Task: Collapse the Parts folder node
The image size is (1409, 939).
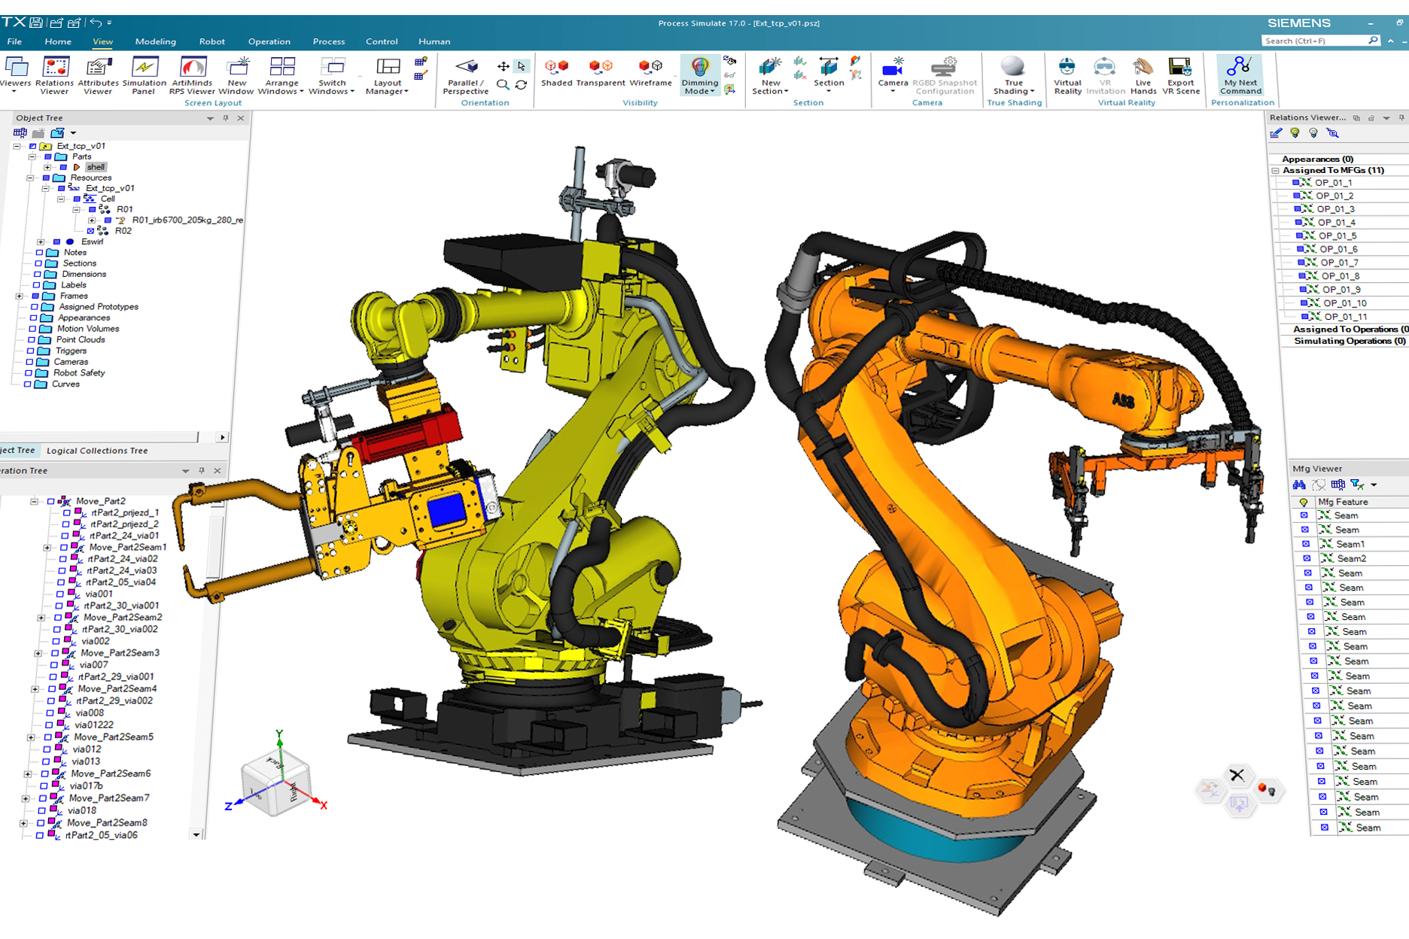Action: click(32, 156)
